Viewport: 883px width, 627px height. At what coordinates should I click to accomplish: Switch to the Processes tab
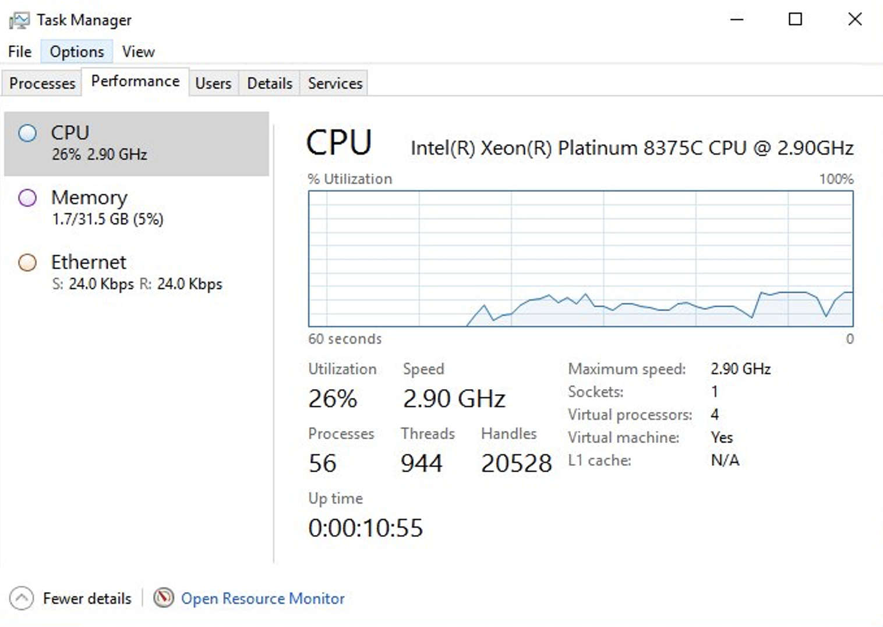[x=42, y=83]
